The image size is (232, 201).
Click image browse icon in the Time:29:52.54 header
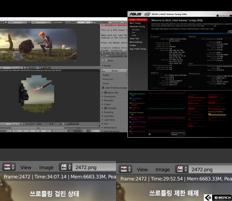[x=182, y=169]
